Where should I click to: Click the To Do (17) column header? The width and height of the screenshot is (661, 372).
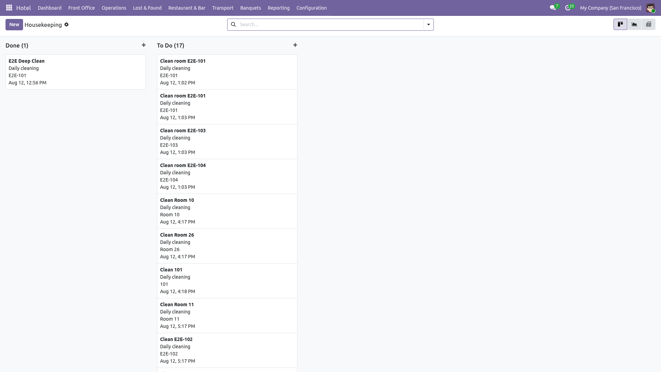(x=170, y=45)
